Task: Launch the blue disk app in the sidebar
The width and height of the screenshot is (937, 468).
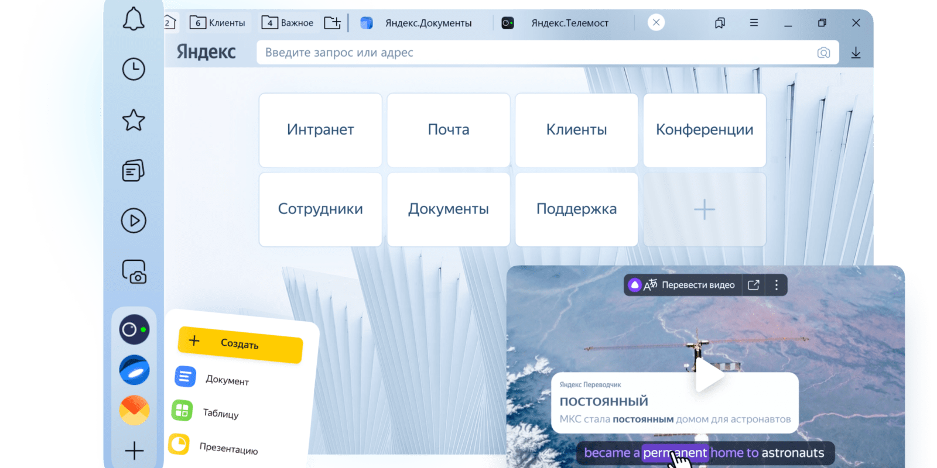Action: coord(134,370)
